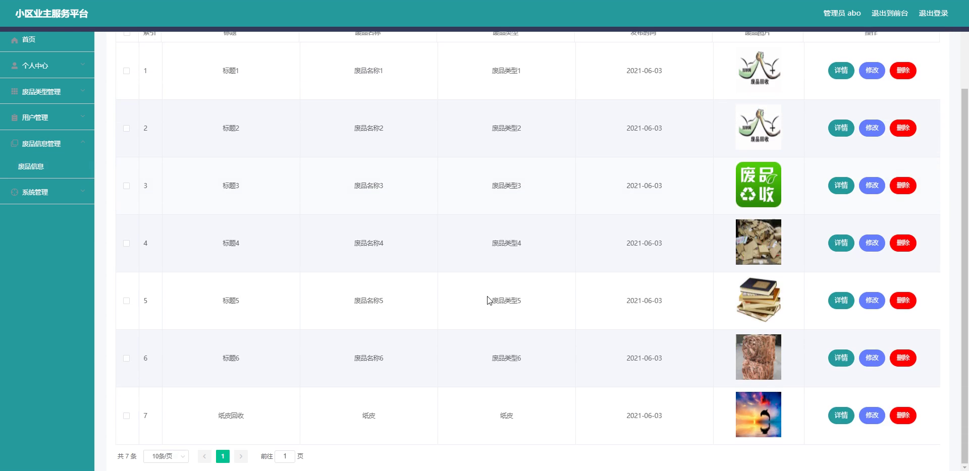Expand the 废品类型管理 chevron arrow

click(x=83, y=91)
